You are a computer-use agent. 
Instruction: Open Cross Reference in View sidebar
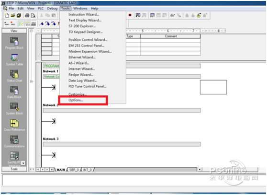coord(14,125)
